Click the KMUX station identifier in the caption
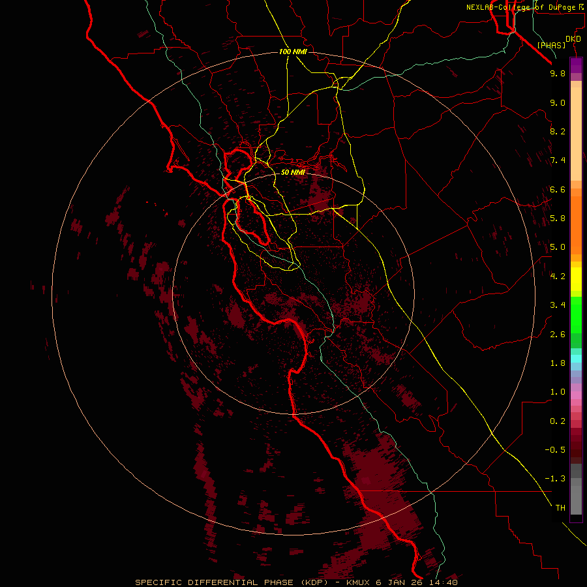 [358, 582]
